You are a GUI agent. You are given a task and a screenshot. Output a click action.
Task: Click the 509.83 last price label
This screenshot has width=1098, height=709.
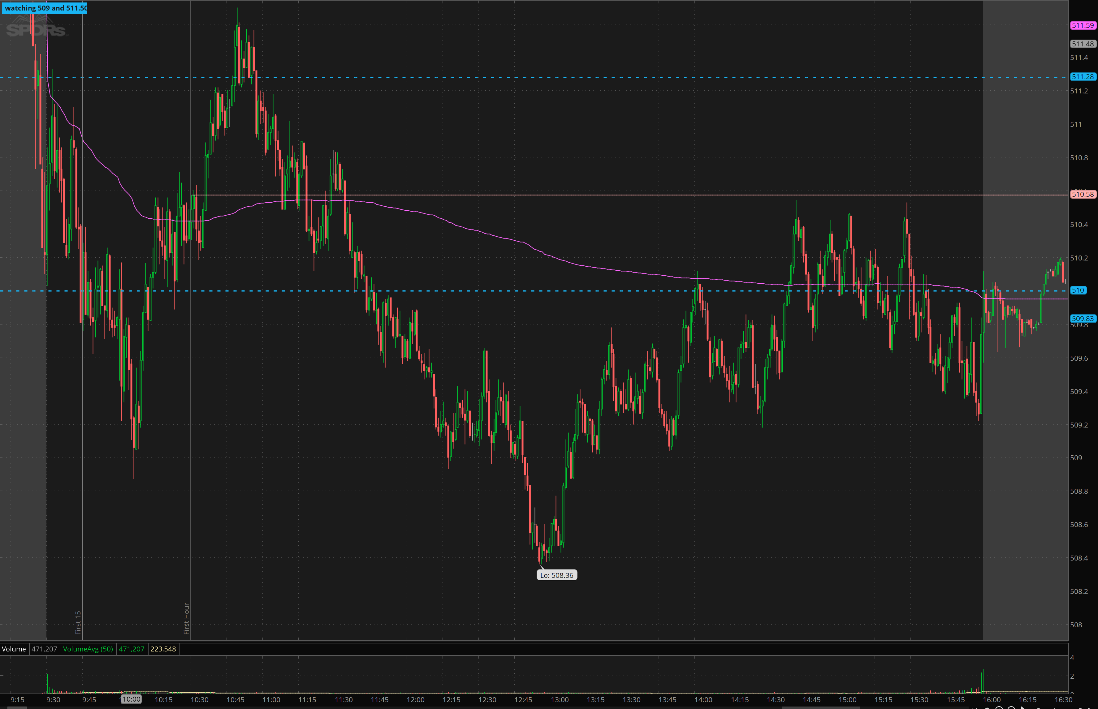[x=1082, y=318]
